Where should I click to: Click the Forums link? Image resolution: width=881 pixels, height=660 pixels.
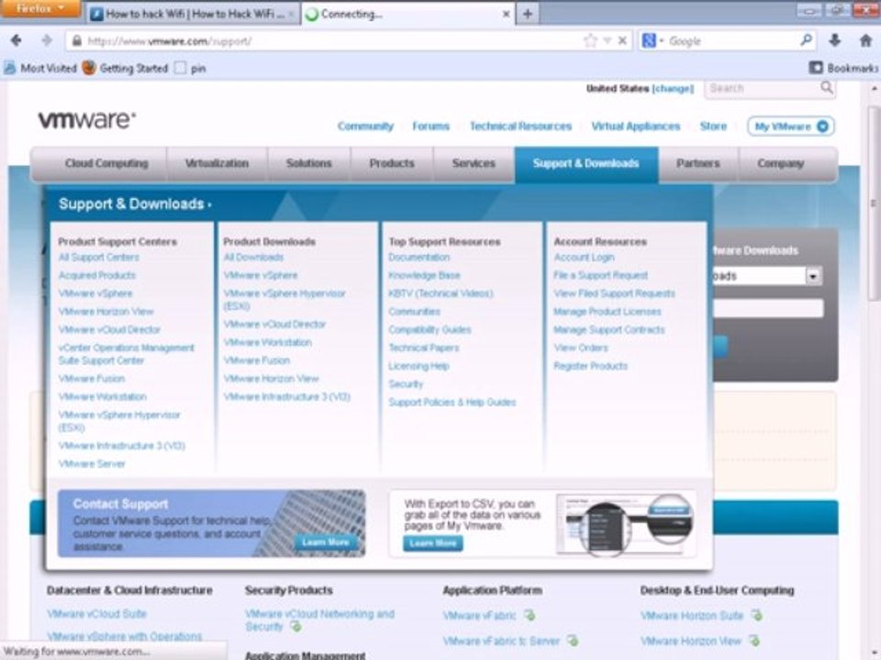(x=431, y=126)
